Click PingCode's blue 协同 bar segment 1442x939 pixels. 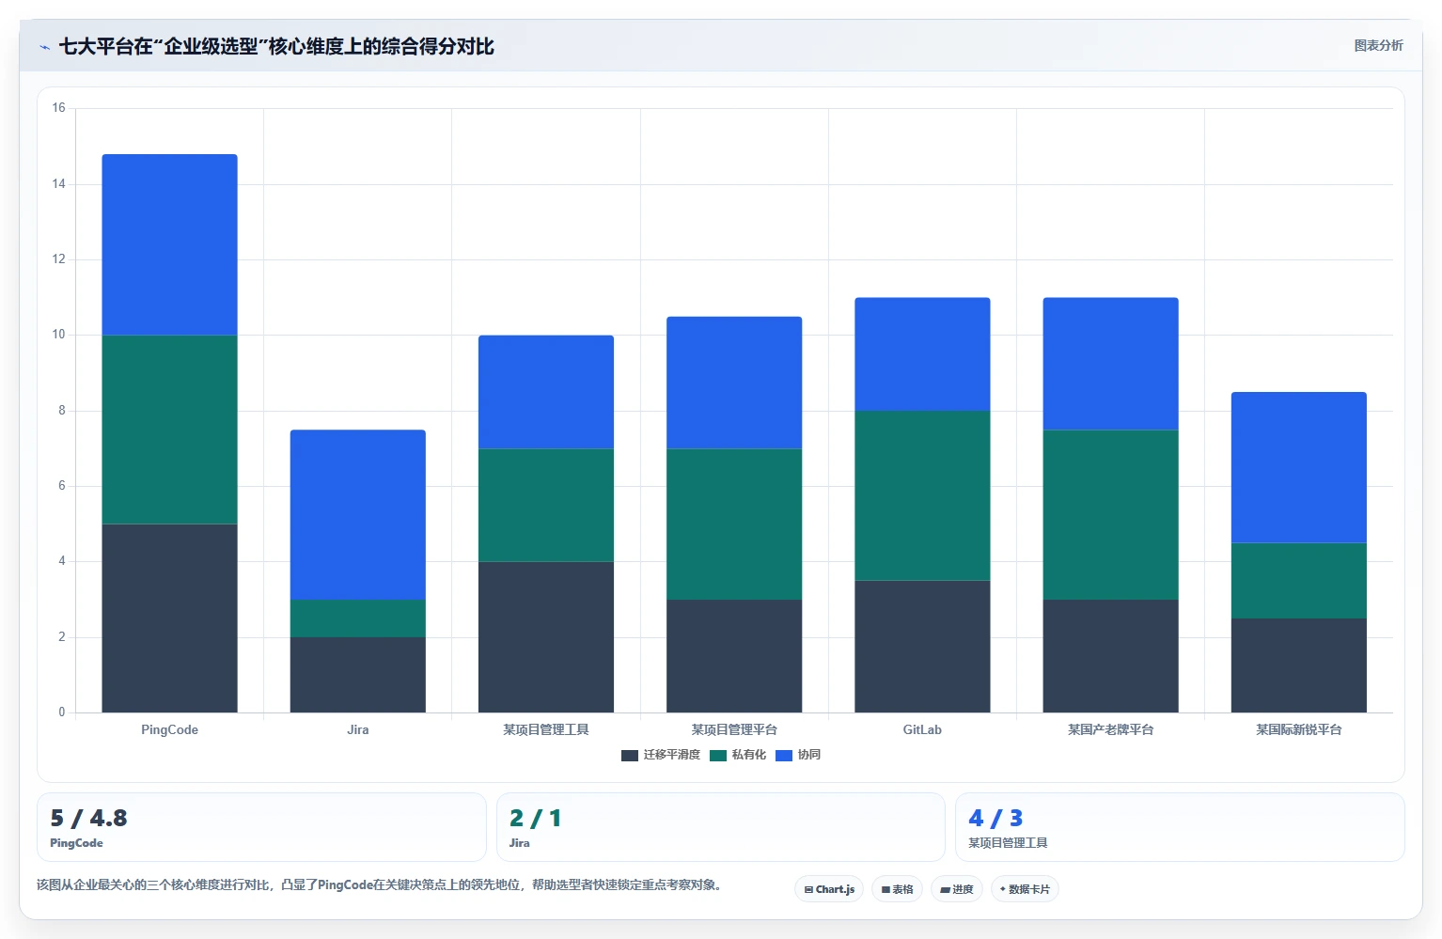coord(169,244)
